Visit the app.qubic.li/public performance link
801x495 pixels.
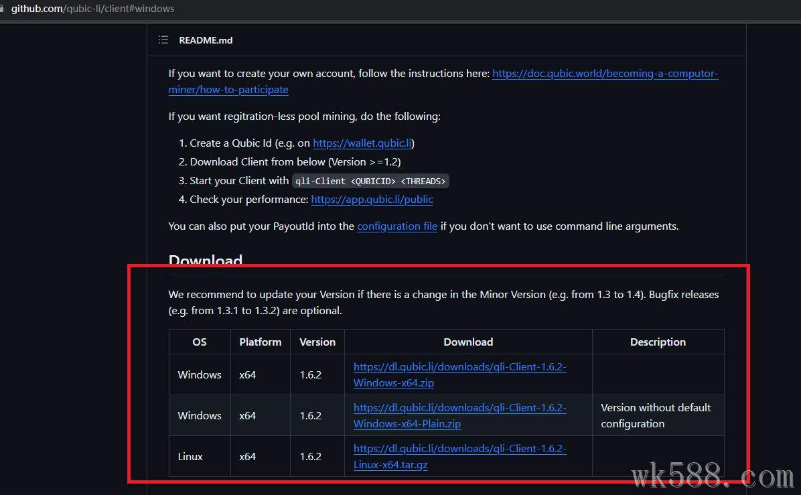point(372,200)
